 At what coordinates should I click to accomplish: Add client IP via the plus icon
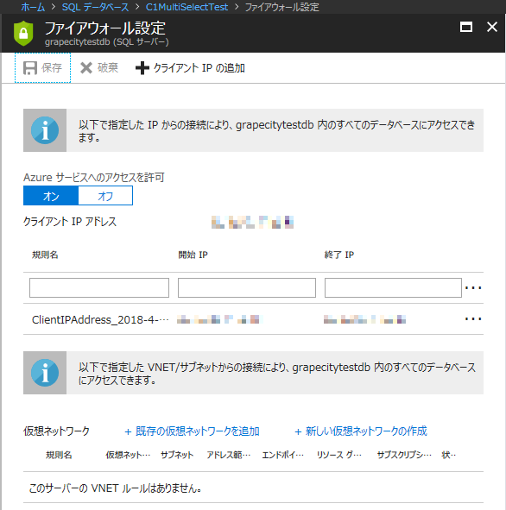click(x=142, y=68)
